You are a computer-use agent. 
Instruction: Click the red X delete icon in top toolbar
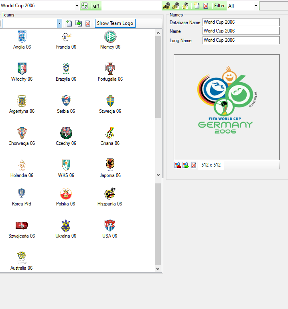[206, 6]
